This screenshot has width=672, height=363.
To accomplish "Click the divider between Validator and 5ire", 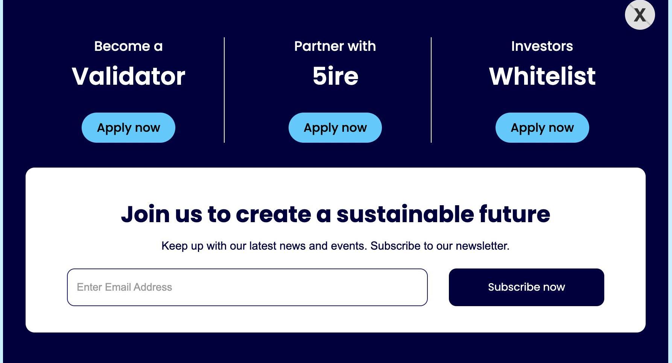I will click(224, 90).
